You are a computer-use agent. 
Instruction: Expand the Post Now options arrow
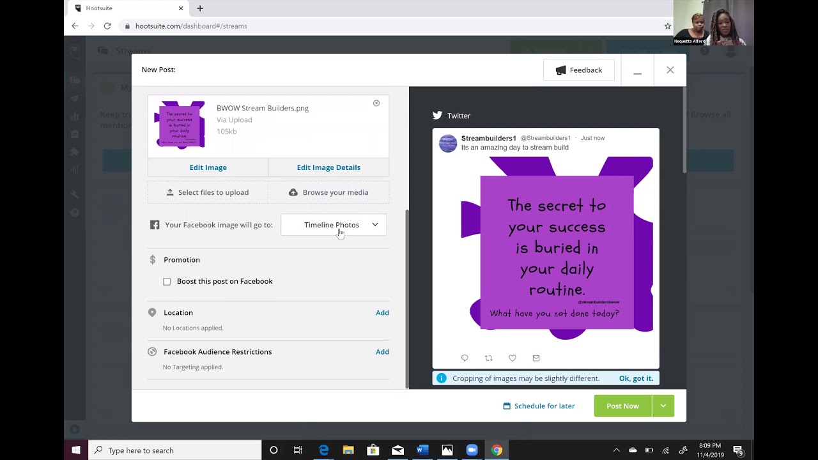click(663, 406)
